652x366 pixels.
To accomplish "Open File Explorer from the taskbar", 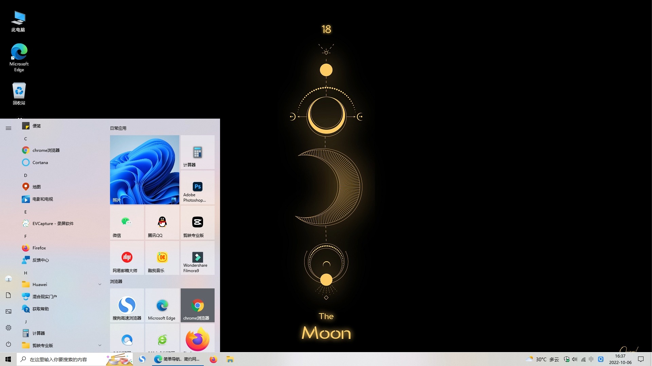I will (x=230, y=359).
